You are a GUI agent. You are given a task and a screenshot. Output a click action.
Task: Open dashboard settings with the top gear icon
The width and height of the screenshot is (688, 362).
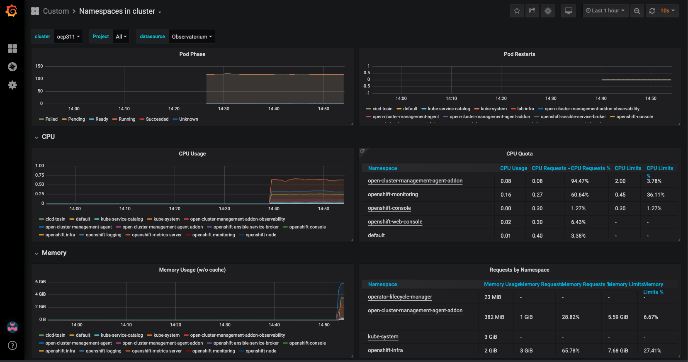tap(548, 11)
